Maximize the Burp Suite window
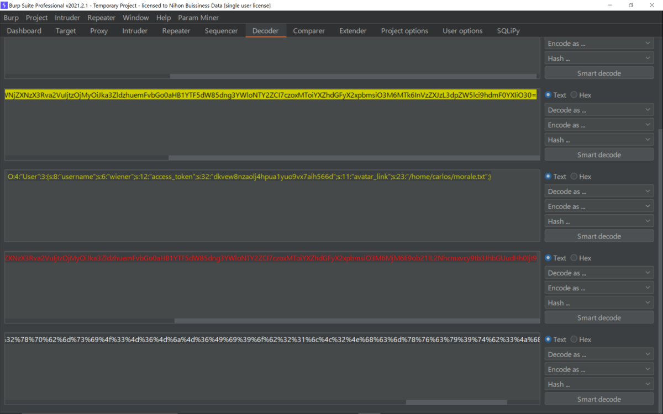Image resolution: width=663 pixels, height=414 pixels. (630, 5)
